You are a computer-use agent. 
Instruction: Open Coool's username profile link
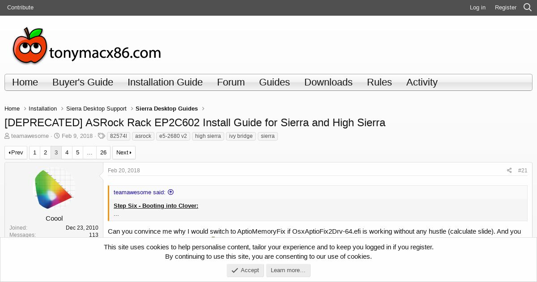pyautogui.click(x=54, y=218)
